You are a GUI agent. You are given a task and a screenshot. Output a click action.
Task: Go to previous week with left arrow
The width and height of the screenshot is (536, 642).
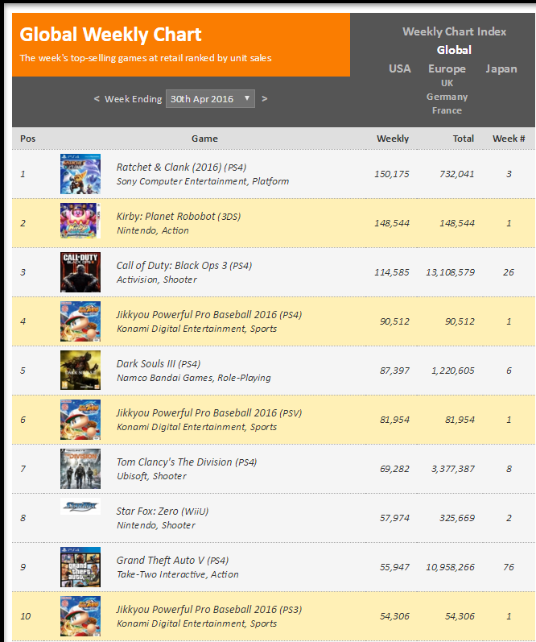click(97, 98)
